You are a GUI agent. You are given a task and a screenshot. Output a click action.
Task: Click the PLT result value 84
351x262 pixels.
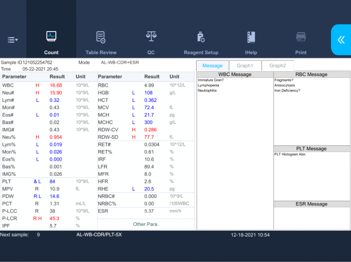[x=52, y=181]
